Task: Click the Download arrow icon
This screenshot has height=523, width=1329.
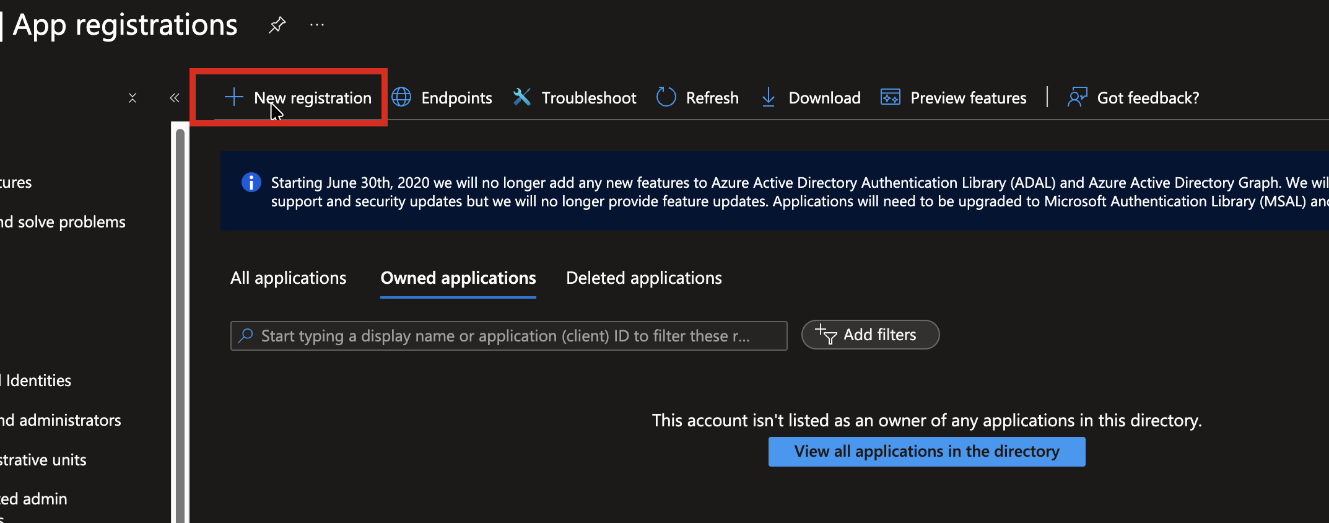Action: (x=768, y=97)
